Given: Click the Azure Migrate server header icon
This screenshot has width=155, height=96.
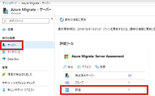Looking at the screenshot, I should pyautogui.click(x=5, y=11).
